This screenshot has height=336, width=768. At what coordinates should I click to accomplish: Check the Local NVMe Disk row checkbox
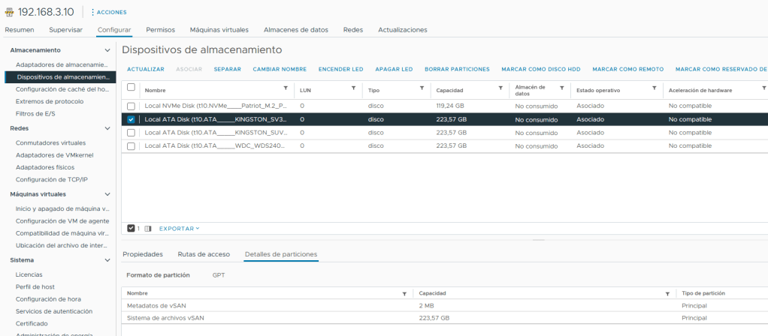(x=132, y=106)
